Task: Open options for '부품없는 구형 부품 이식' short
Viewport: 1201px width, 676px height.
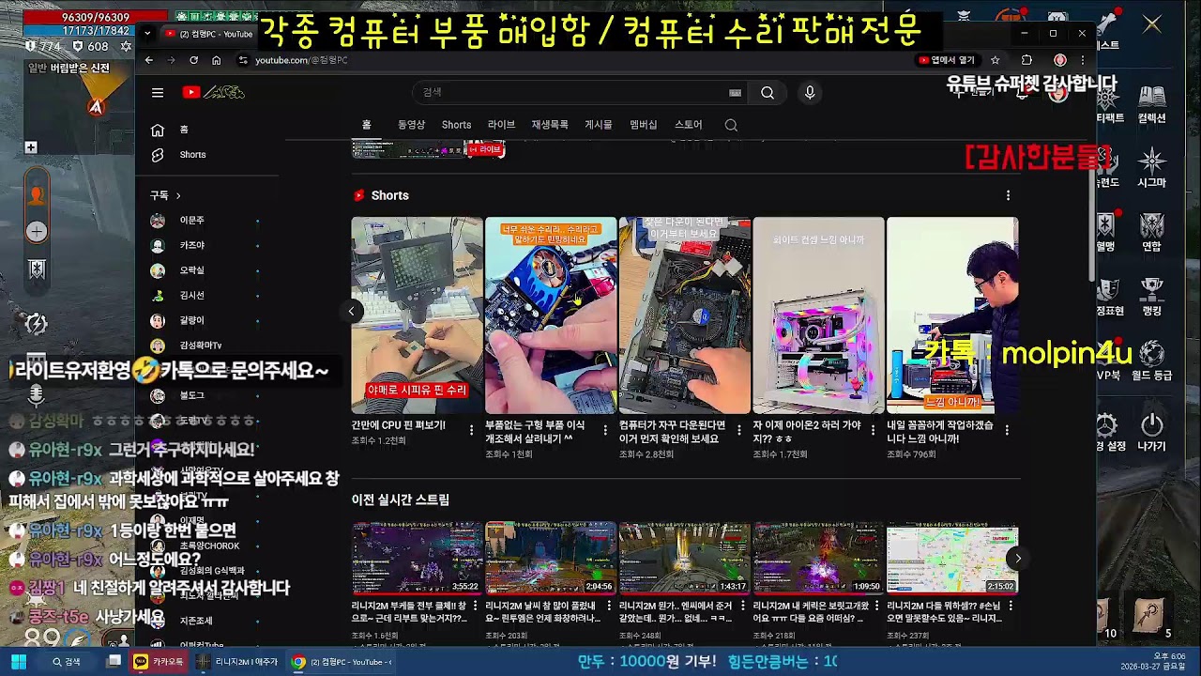Action: pos(606,430)
